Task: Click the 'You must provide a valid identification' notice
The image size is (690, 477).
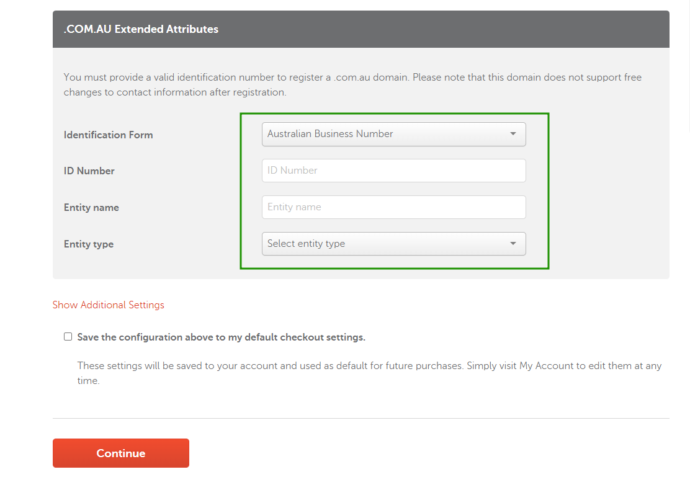Action: click(352, 84)
